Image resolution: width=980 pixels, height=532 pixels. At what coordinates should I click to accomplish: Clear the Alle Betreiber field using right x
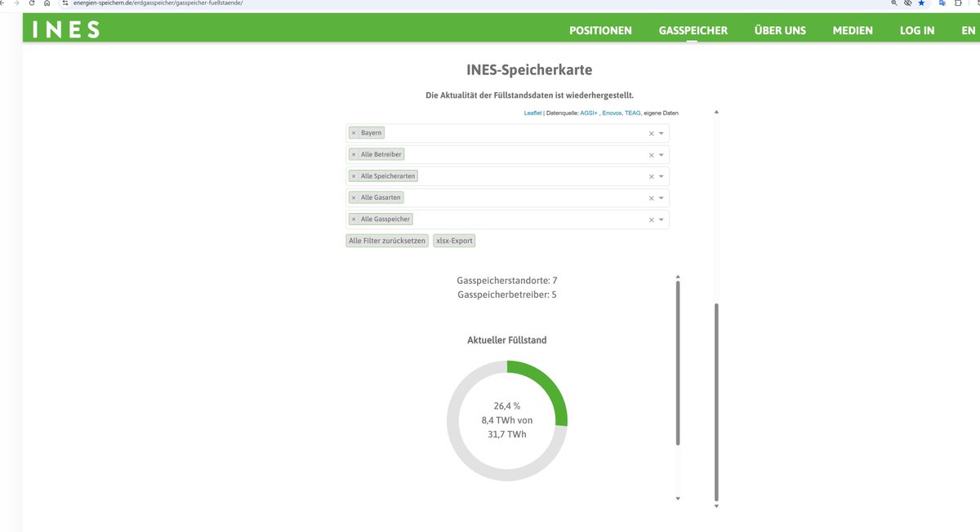652,155
